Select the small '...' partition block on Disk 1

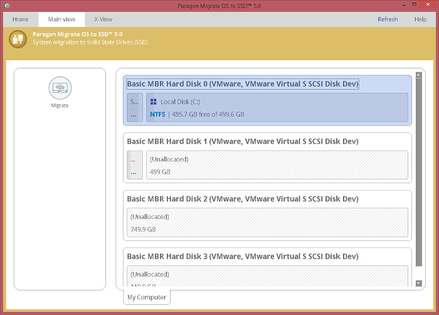[x=135, y=165]
